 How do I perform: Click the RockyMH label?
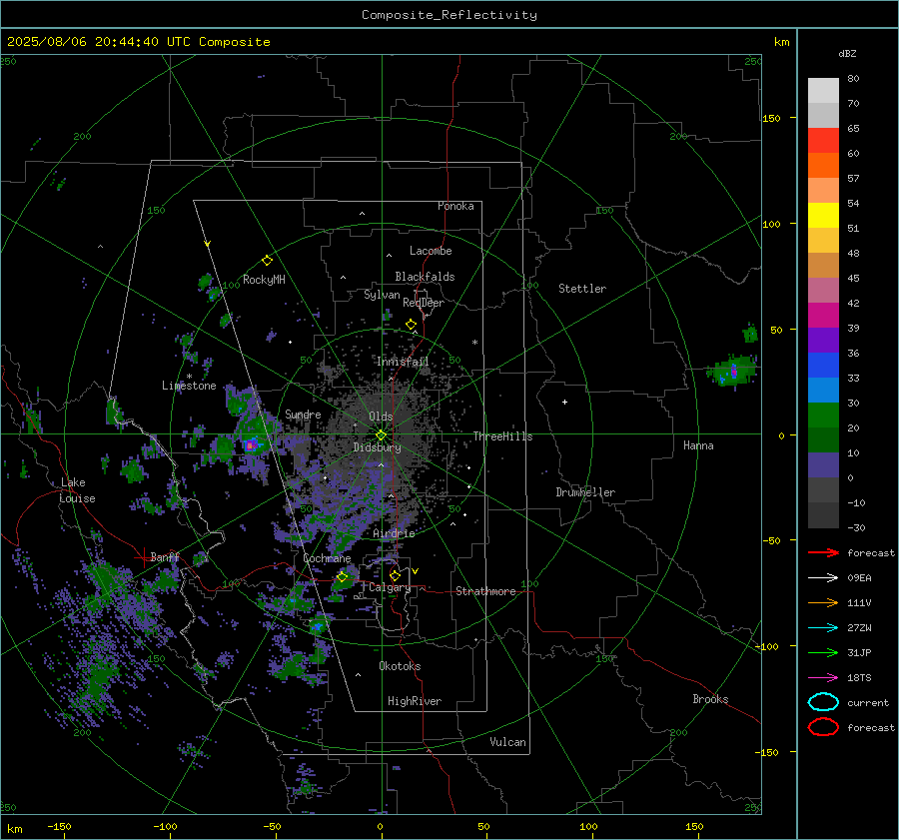tap(264, 280)
